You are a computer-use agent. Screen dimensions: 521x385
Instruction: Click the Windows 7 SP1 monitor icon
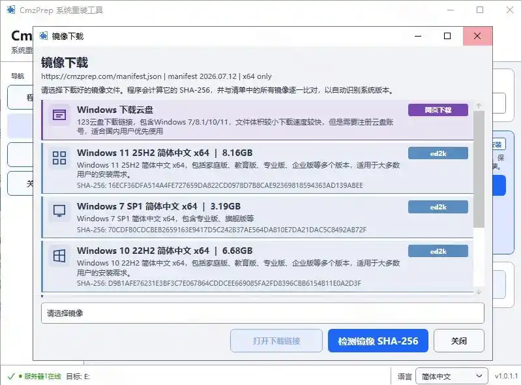coord(59,211)
